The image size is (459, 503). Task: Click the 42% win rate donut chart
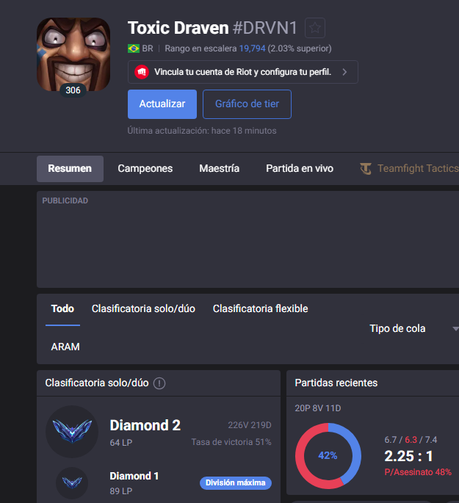coord(328,455)
